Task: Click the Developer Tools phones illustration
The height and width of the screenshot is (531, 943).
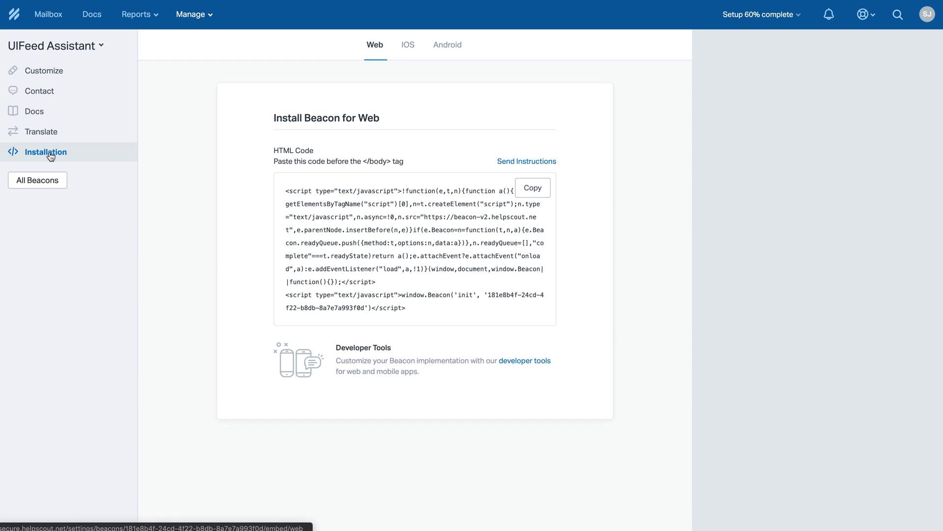Action: [298, 360]
